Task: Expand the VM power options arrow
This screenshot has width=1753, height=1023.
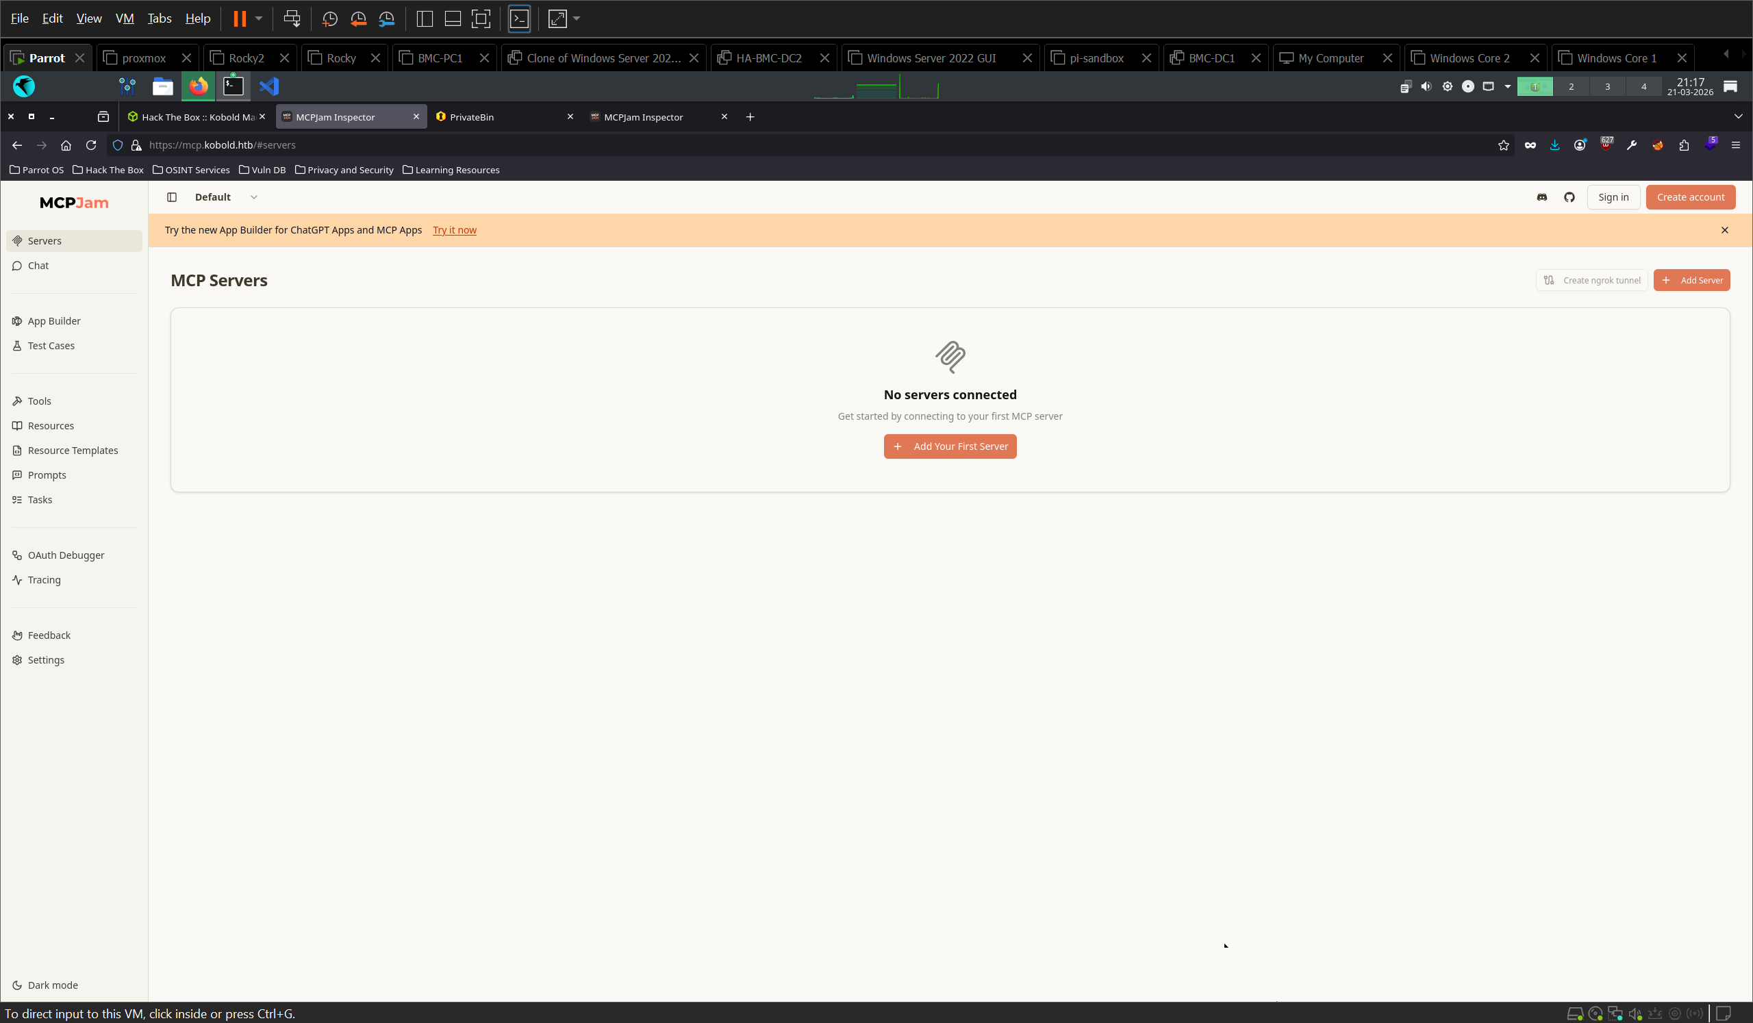Action: (258, 18)
